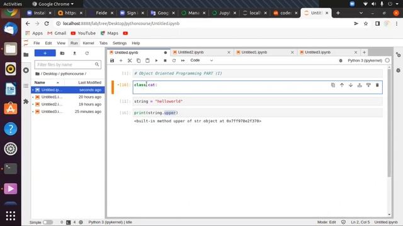Cut selected cell with scissors icon

(x=130, y=60)
